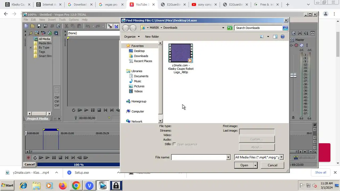Open the View menu
Screen dimensions: 340x191
(42, 20)
